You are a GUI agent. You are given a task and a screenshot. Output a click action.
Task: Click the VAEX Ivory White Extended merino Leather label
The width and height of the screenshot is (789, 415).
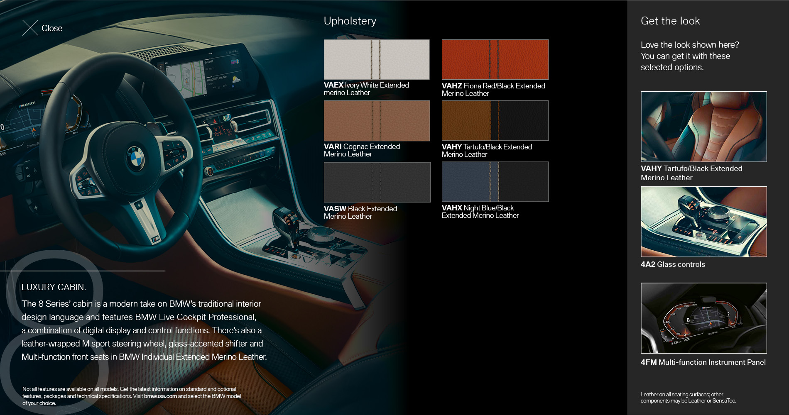click(366, 89)
